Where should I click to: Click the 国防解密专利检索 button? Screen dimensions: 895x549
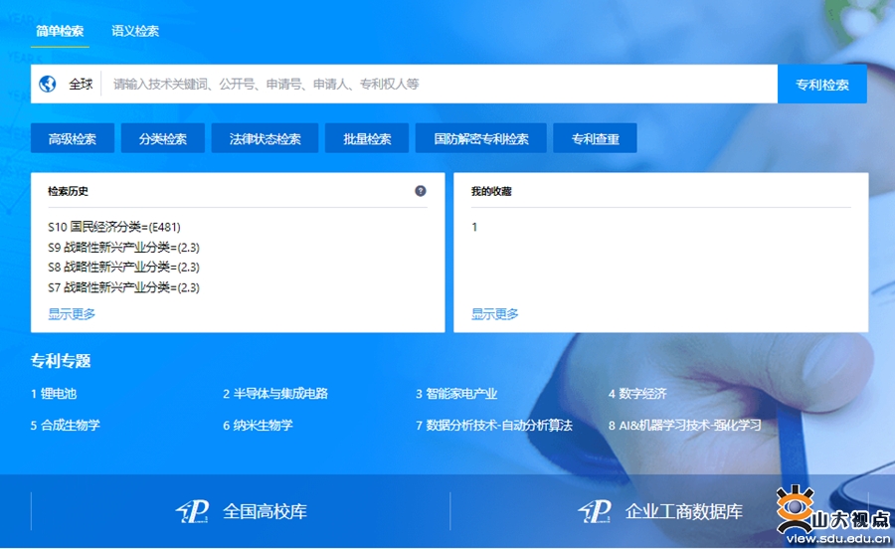481,139
